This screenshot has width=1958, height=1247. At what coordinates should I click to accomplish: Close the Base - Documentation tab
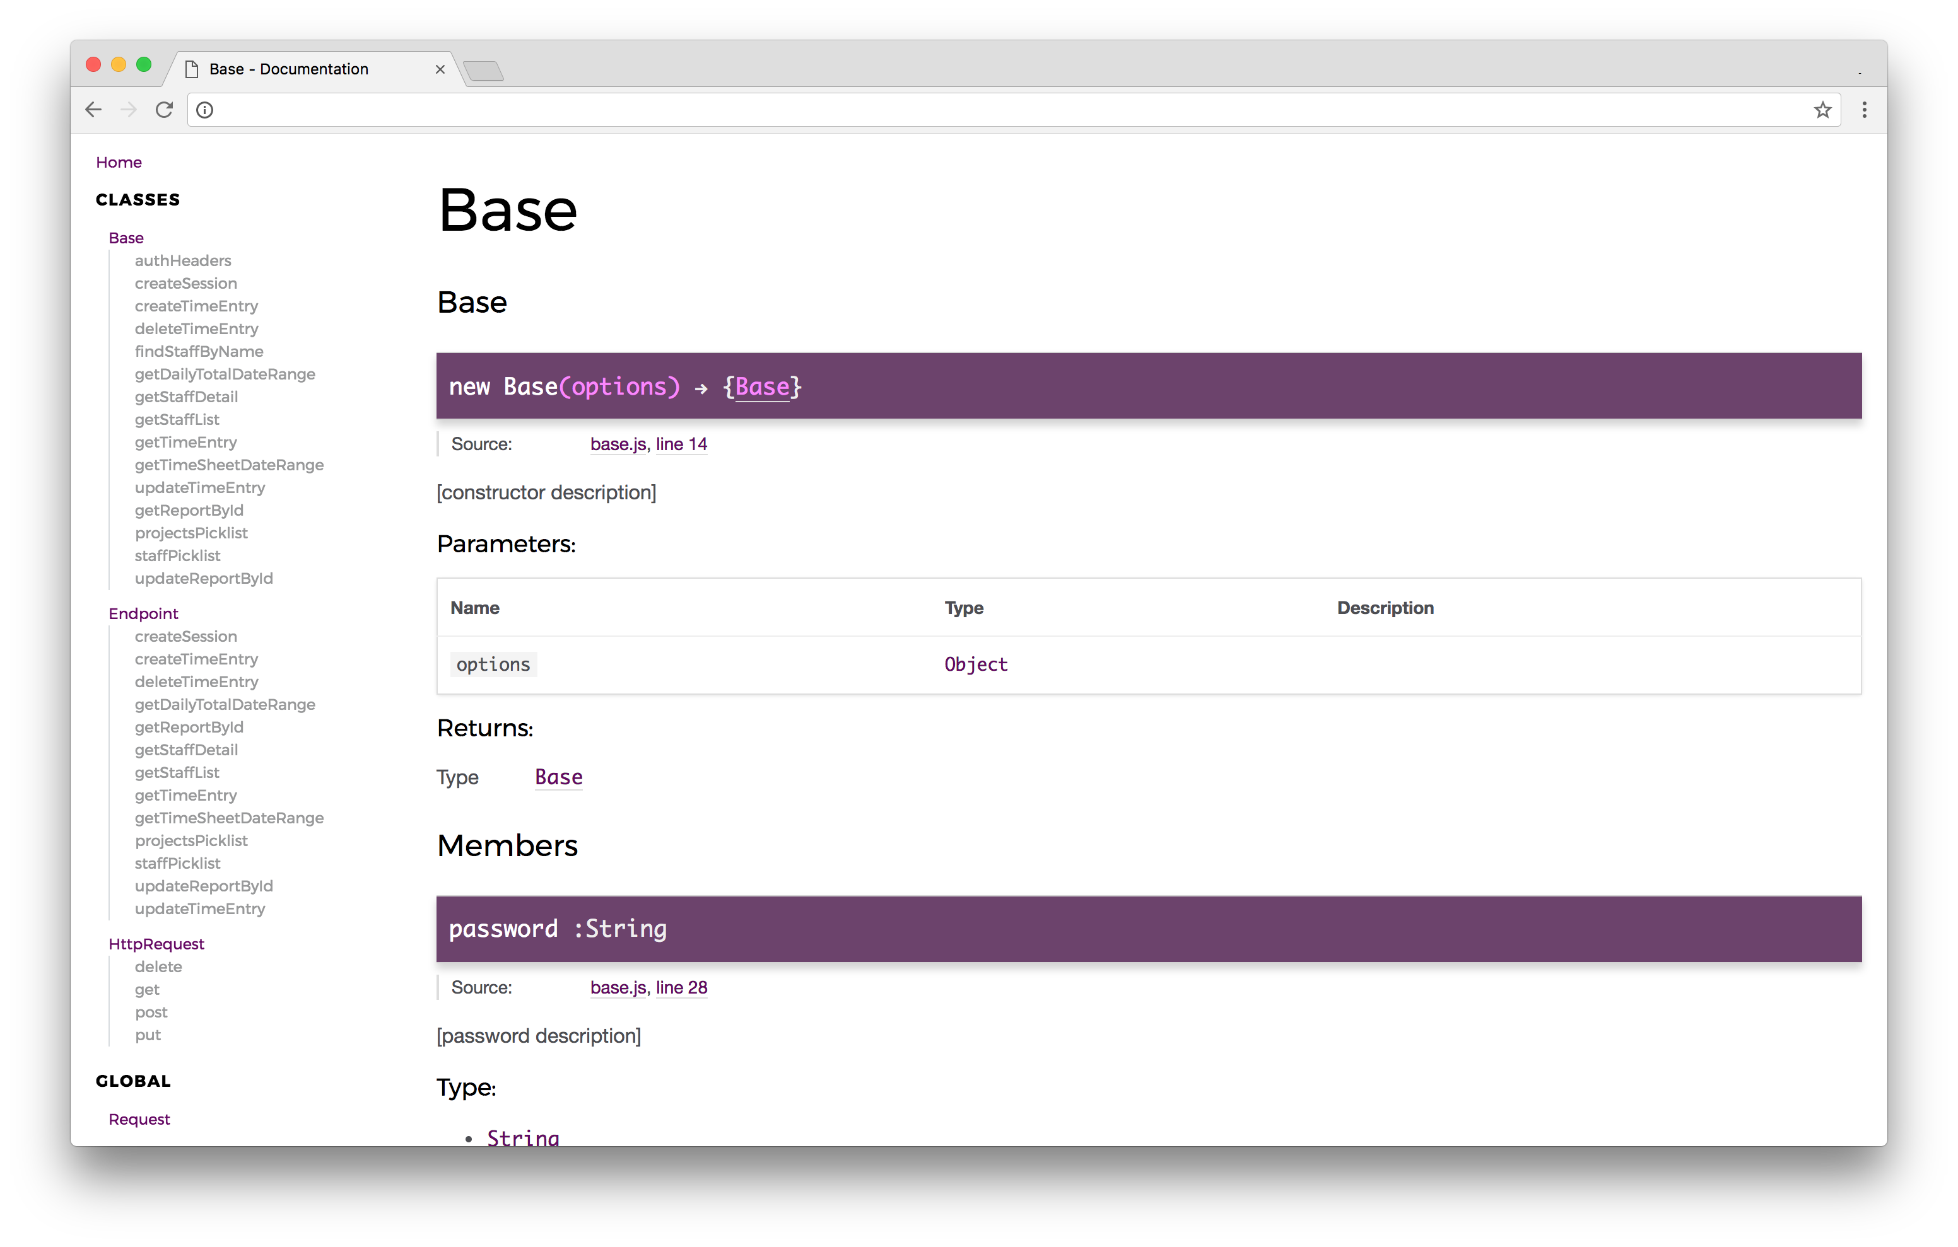440,69
